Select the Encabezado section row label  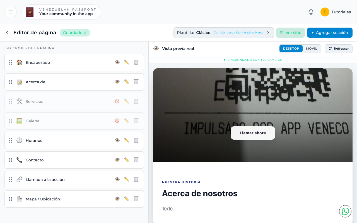[x=38, y=62]
